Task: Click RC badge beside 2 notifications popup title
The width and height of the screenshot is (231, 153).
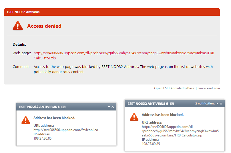Action: click(172, 104)
